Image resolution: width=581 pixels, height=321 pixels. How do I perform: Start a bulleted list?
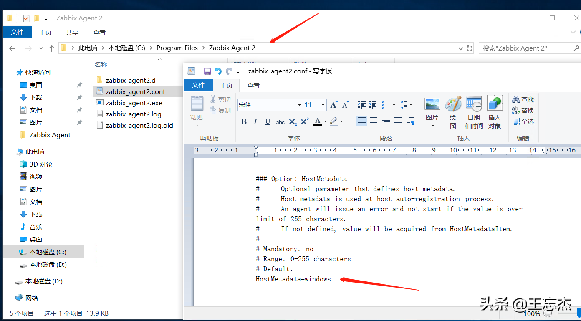coord(385,105)
